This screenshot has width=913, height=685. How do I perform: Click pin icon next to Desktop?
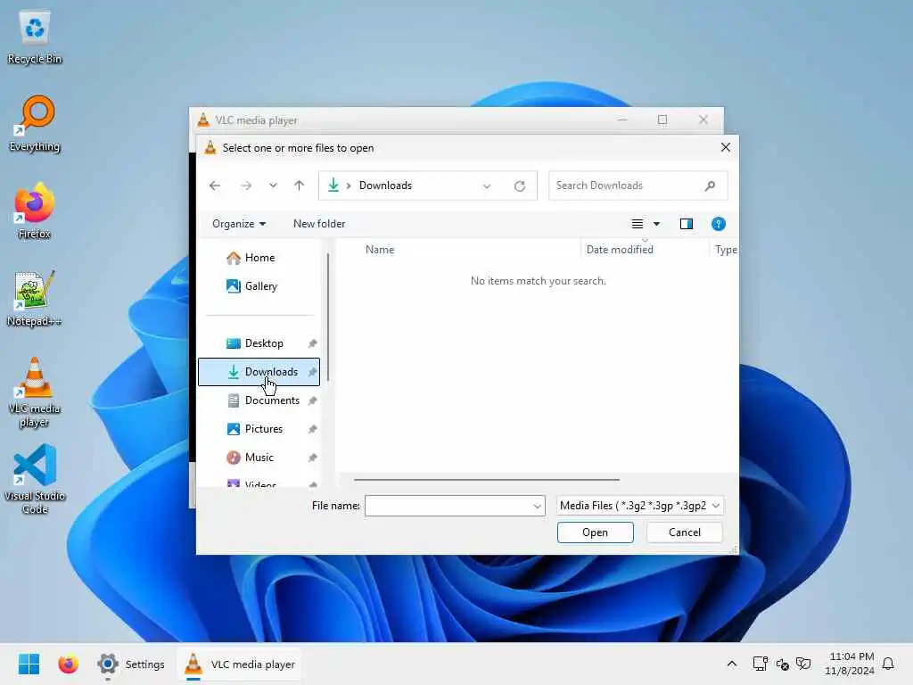pyautogui.click(x=312, y=343)
